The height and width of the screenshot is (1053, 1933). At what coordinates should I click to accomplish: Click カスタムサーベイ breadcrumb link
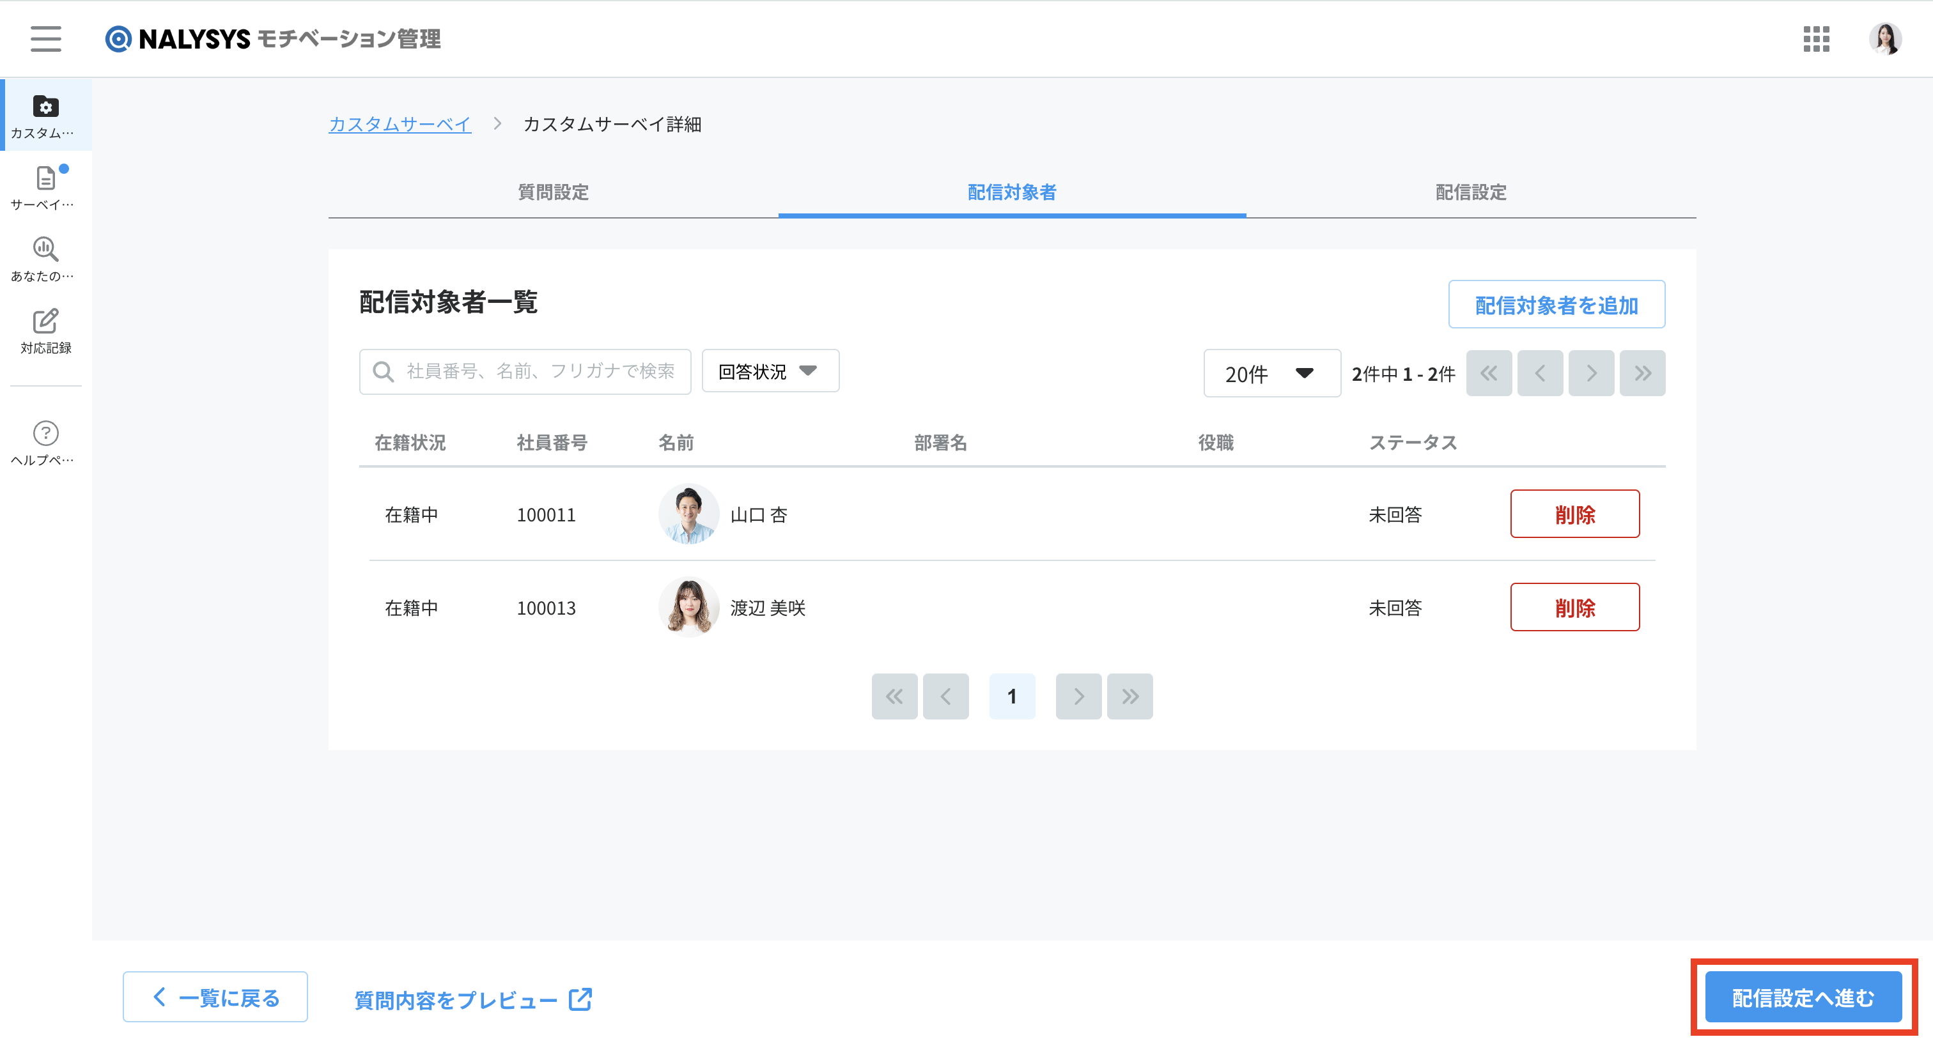400,124
